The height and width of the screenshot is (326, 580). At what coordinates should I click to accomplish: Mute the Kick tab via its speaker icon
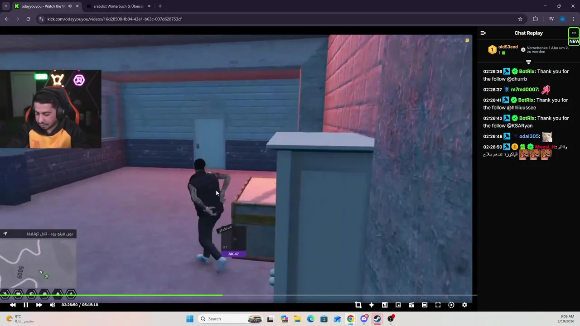point(70,6)
